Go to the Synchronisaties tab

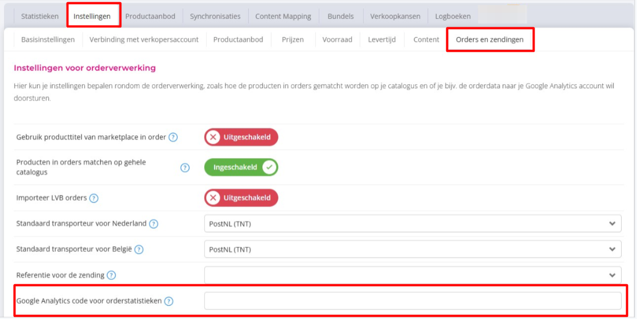(x=215, y=16)
